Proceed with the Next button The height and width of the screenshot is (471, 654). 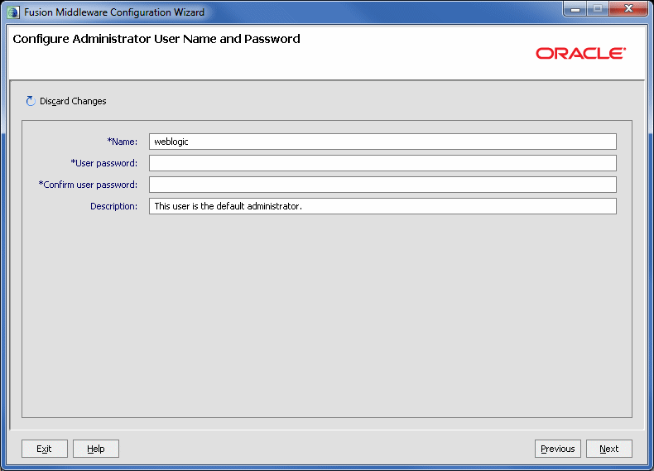[x=609, y=449]
